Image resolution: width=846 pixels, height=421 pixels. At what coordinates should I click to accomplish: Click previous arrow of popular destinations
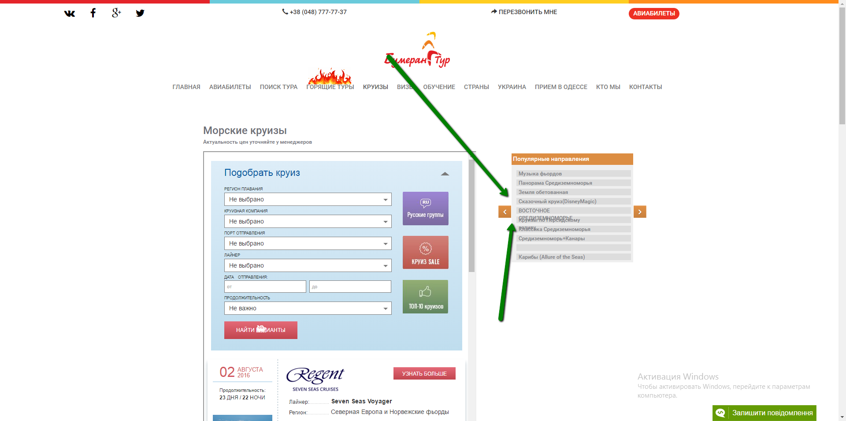505,212
